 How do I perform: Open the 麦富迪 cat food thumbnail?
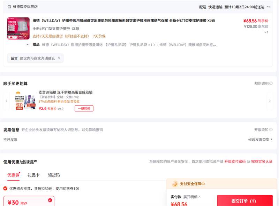click(x=25, y=101)
